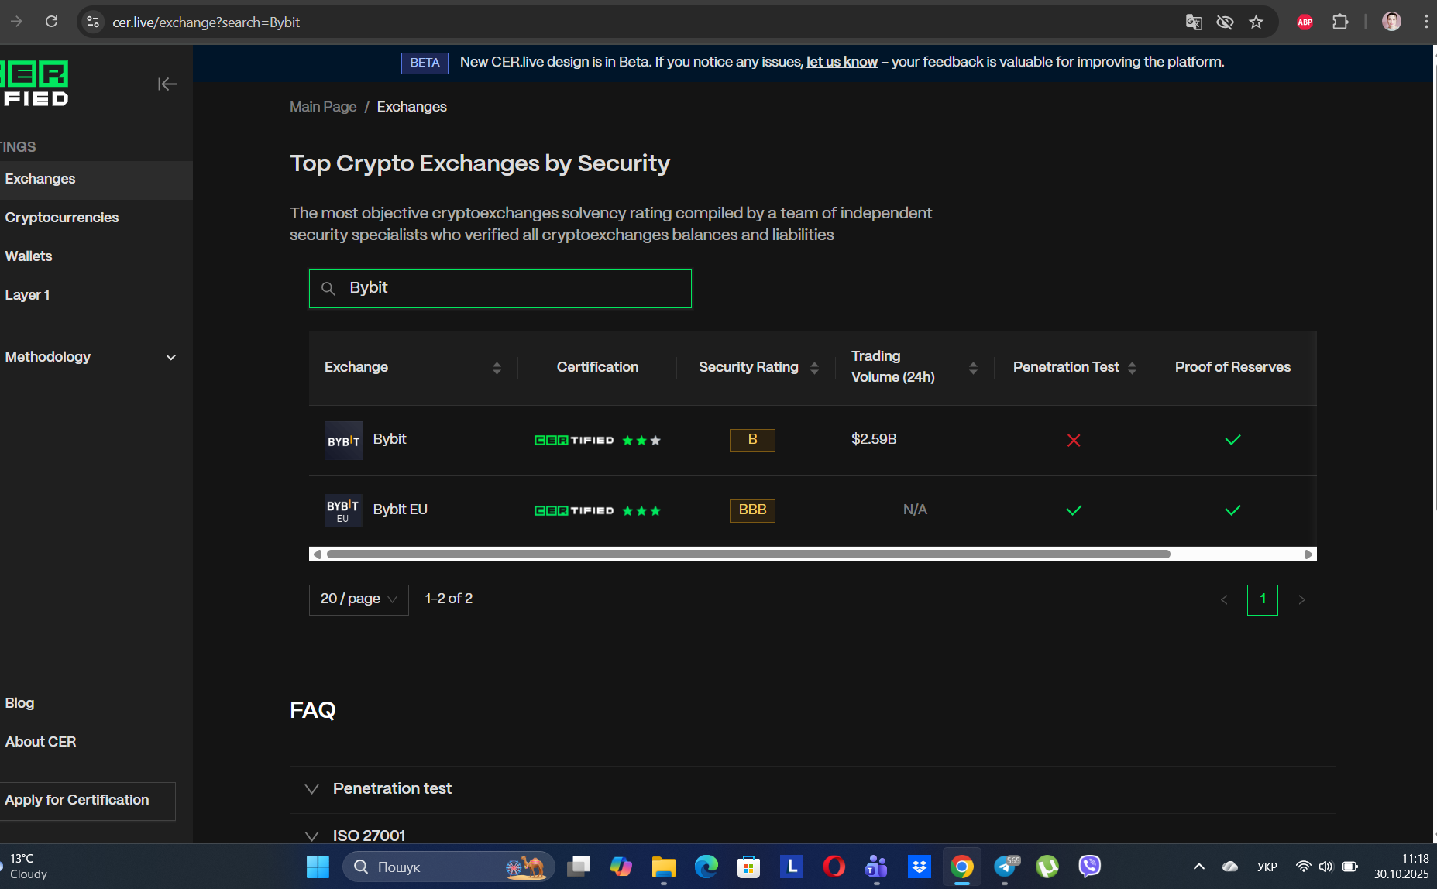The image size is (1437, 889).
Task: Select Layer 1 in the sidebar
Action: (x=27, y=295)
